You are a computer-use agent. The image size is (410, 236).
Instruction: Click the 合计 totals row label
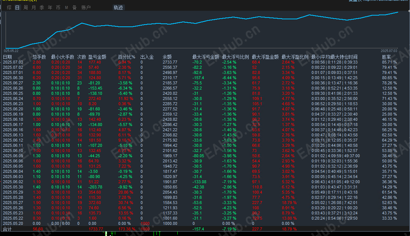7,229
